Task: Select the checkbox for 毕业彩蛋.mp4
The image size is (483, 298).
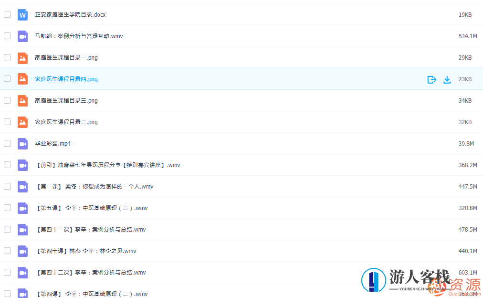Action: tap(7, 143)
